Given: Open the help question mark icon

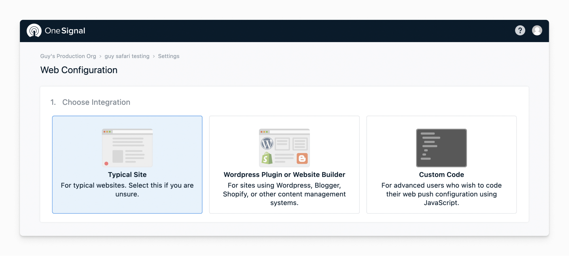Looking at the screenshot, I should click(x=520, y=30).
